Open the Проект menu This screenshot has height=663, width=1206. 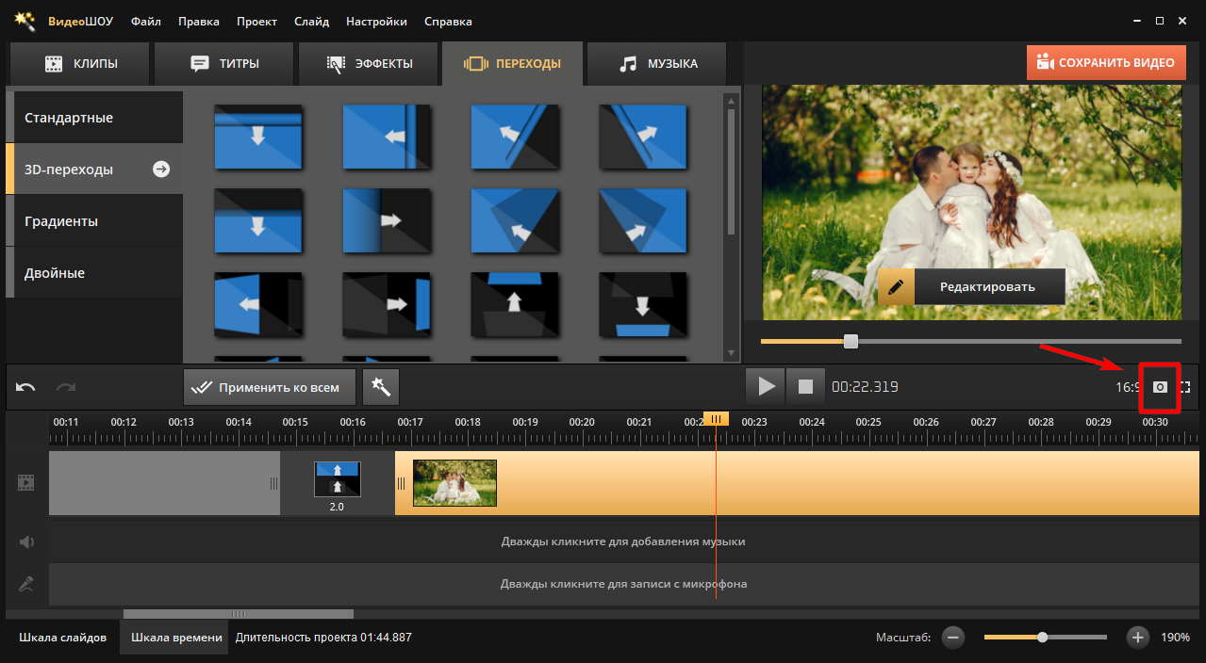tap(256, 21)
